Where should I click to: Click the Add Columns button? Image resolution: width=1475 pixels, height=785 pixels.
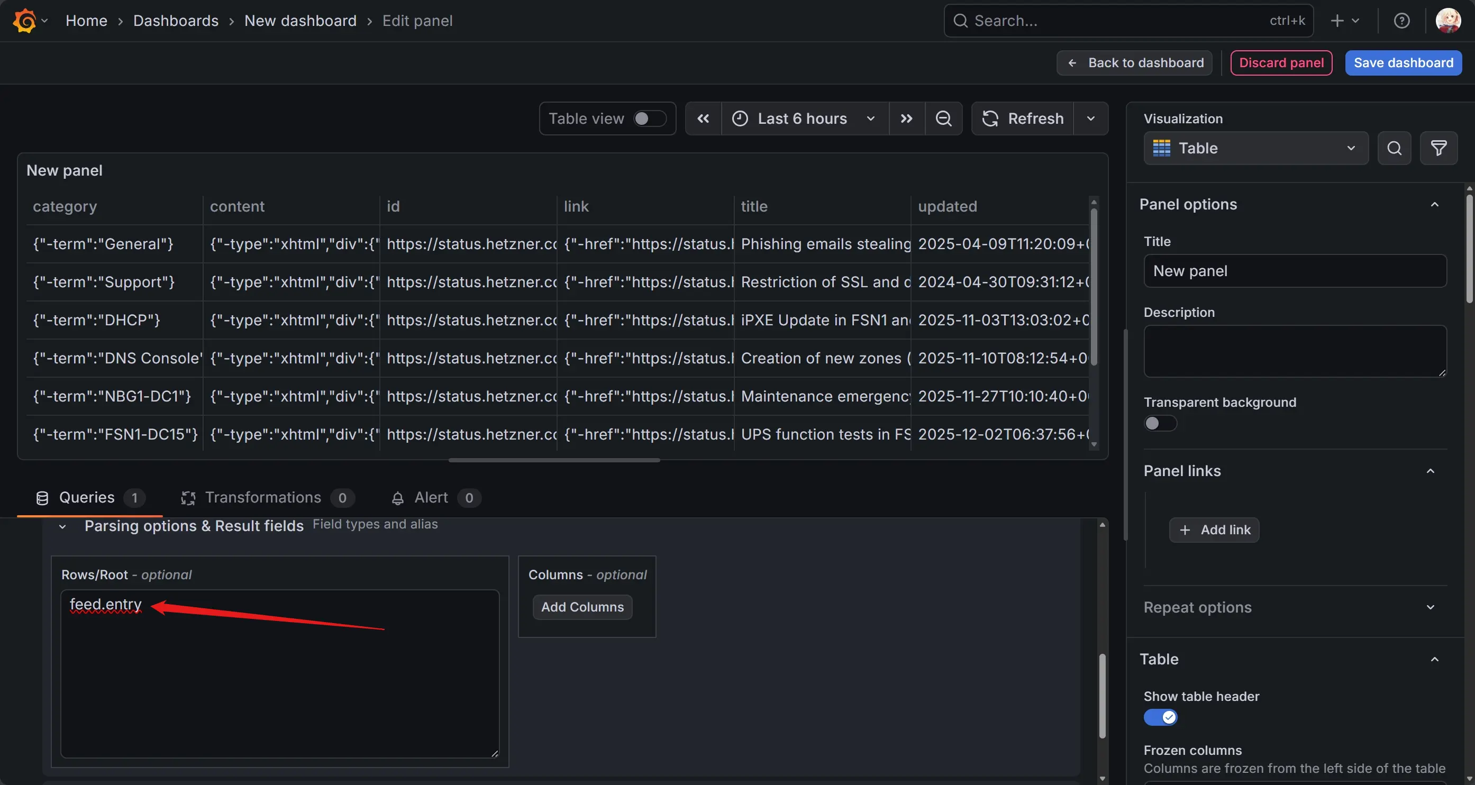582,607
